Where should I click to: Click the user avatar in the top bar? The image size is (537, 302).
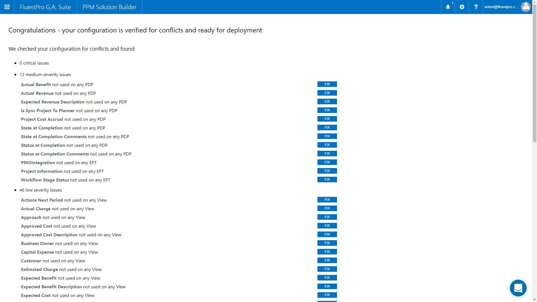tap(526, 7)
